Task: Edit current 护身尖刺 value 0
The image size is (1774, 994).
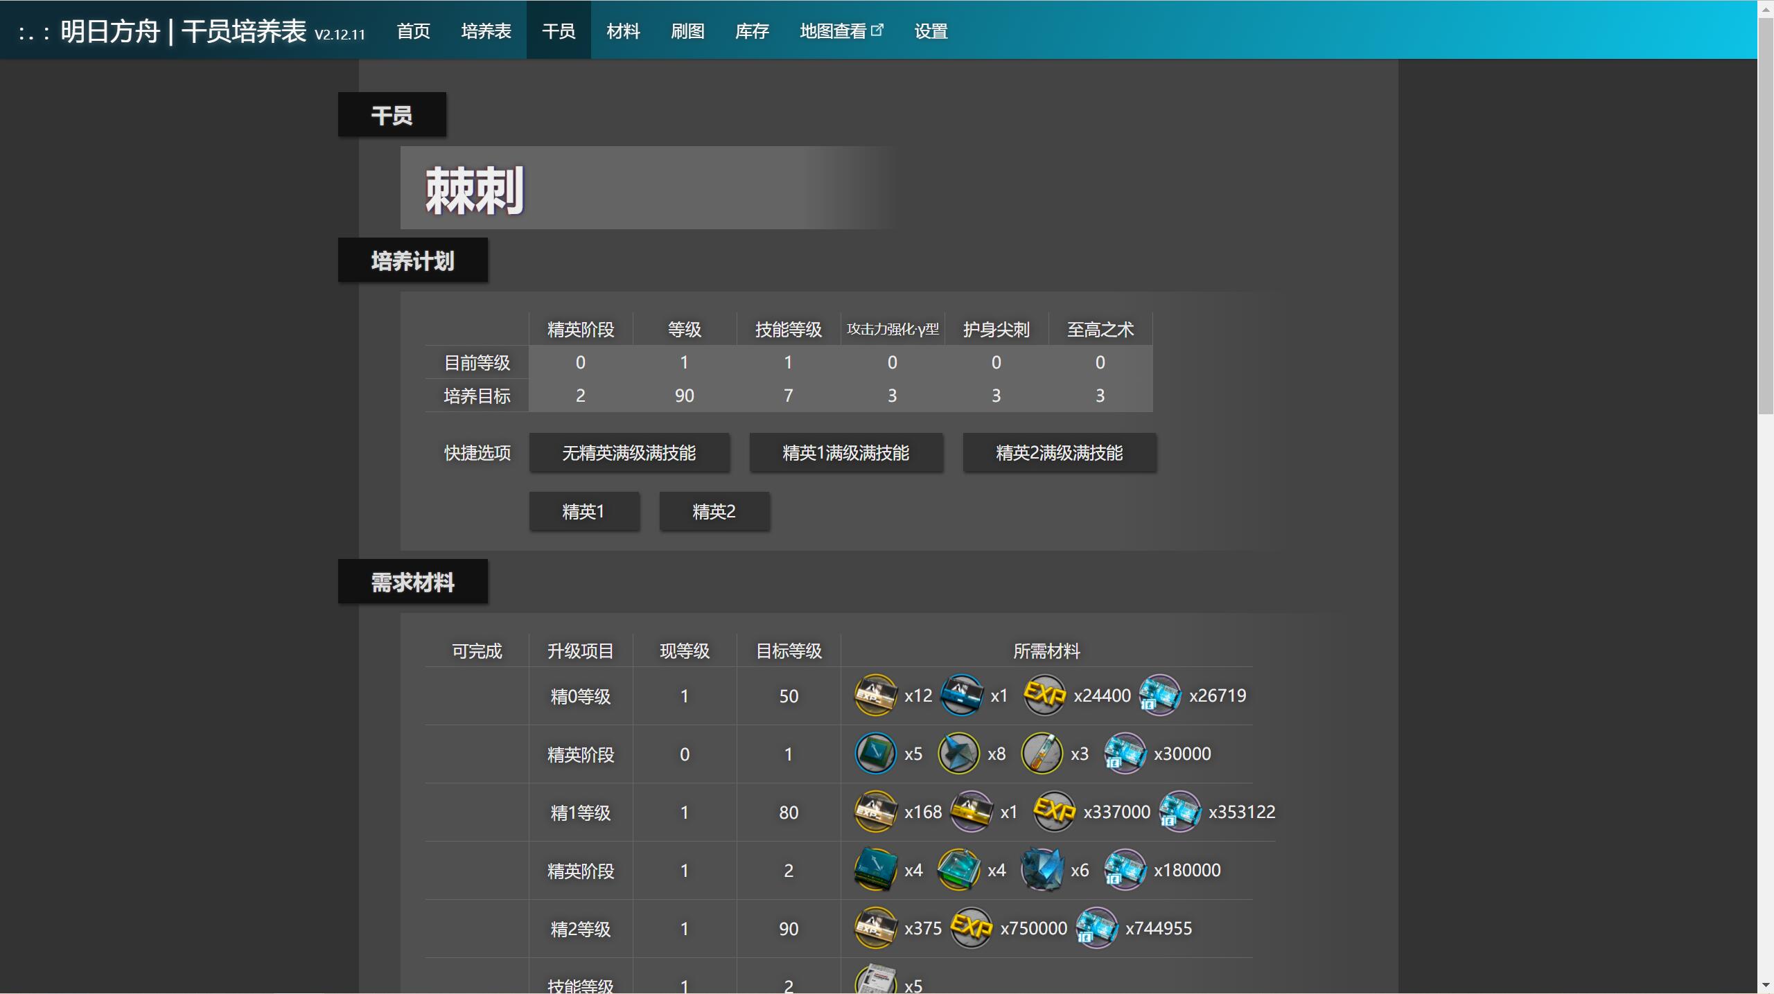Action: (996, 362)
